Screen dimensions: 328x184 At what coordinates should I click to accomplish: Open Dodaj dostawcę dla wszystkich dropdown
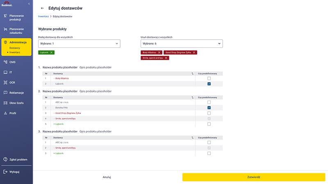pos(79,44)
